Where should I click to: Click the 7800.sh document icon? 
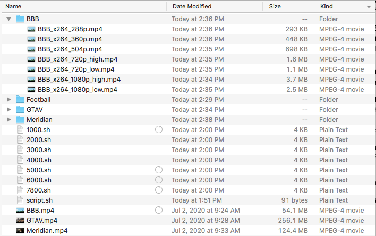[20, 190]
